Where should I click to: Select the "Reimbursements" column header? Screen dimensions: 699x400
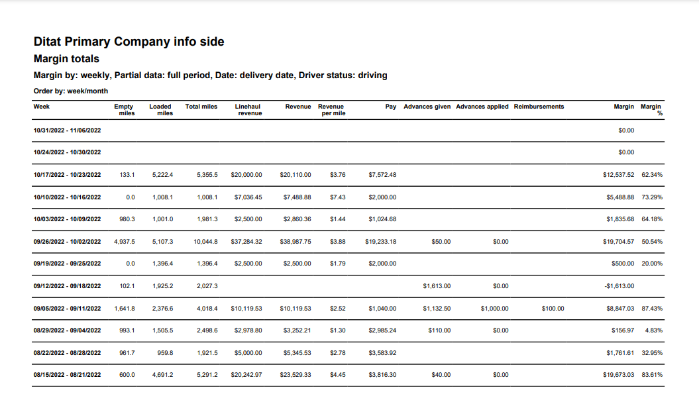pos(539,107)
